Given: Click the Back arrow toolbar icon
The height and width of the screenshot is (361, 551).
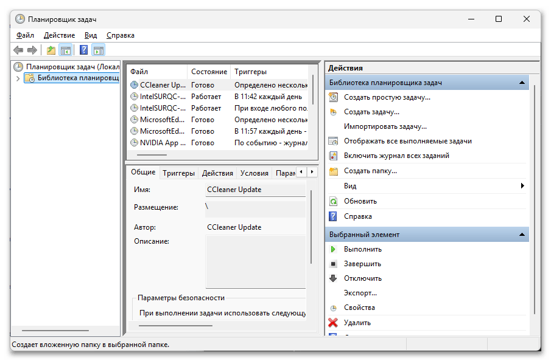Looking at the screenshot, I should (18, 50).
